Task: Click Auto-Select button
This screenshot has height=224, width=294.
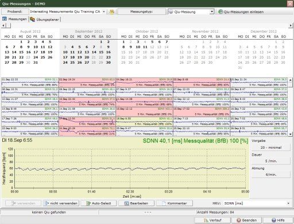Action: [x=99, y=203]
